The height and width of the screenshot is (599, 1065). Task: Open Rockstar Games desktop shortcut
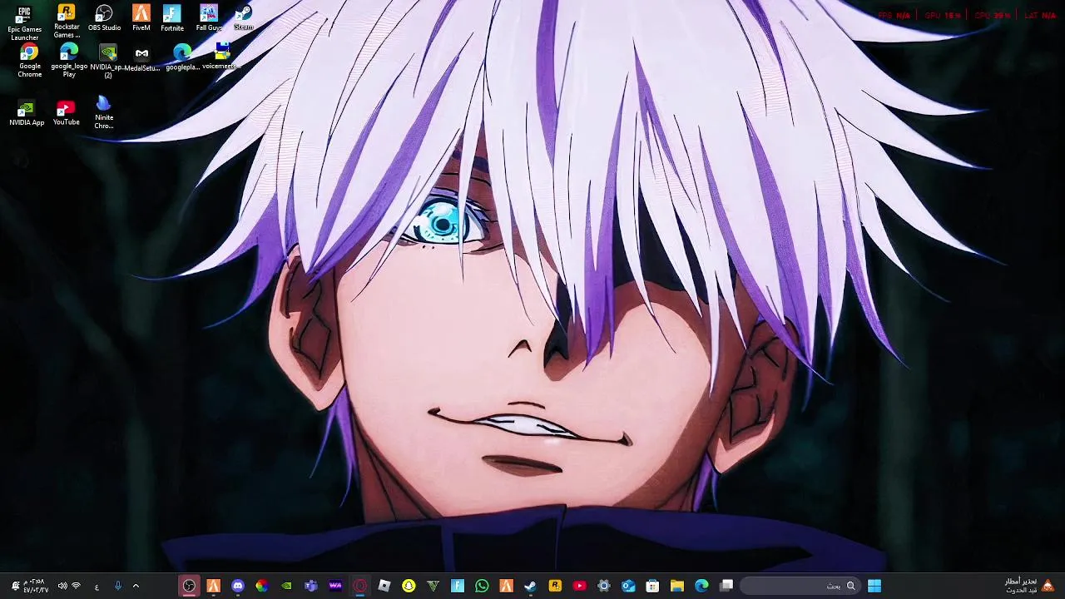(x=67, y=22)
